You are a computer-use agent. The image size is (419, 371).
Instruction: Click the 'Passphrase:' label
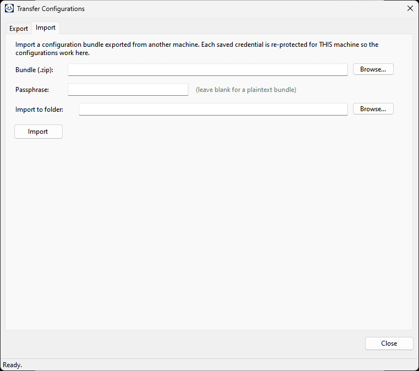pyautogui.click(x=32, y=90)
